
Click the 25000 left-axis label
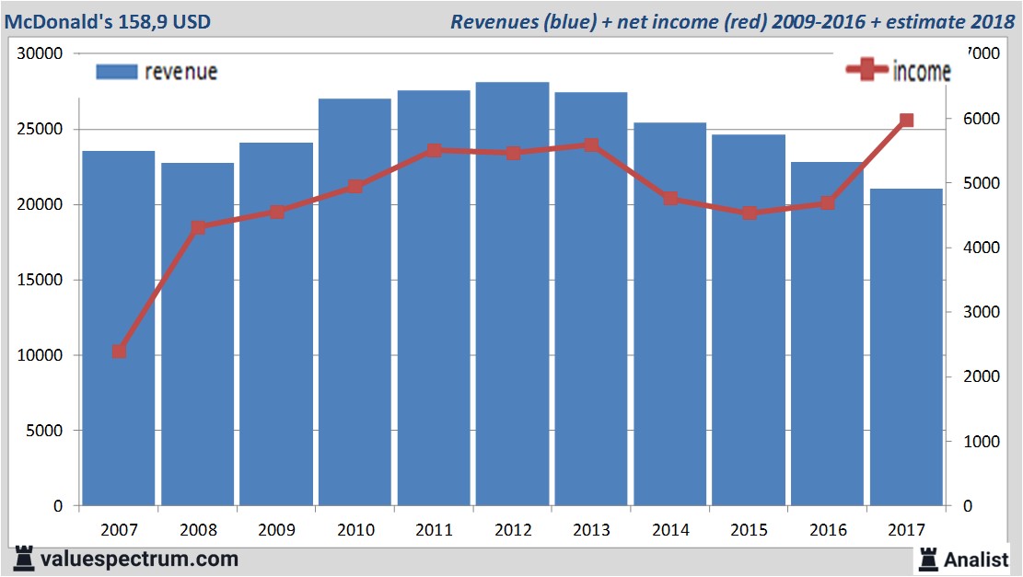click(x=40, y=129)
